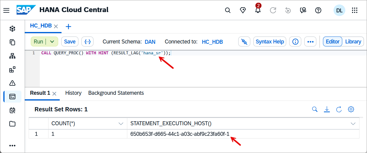Select the COUNT(*) value cell 1
The image size is (367, 153).
click(88, 134)
